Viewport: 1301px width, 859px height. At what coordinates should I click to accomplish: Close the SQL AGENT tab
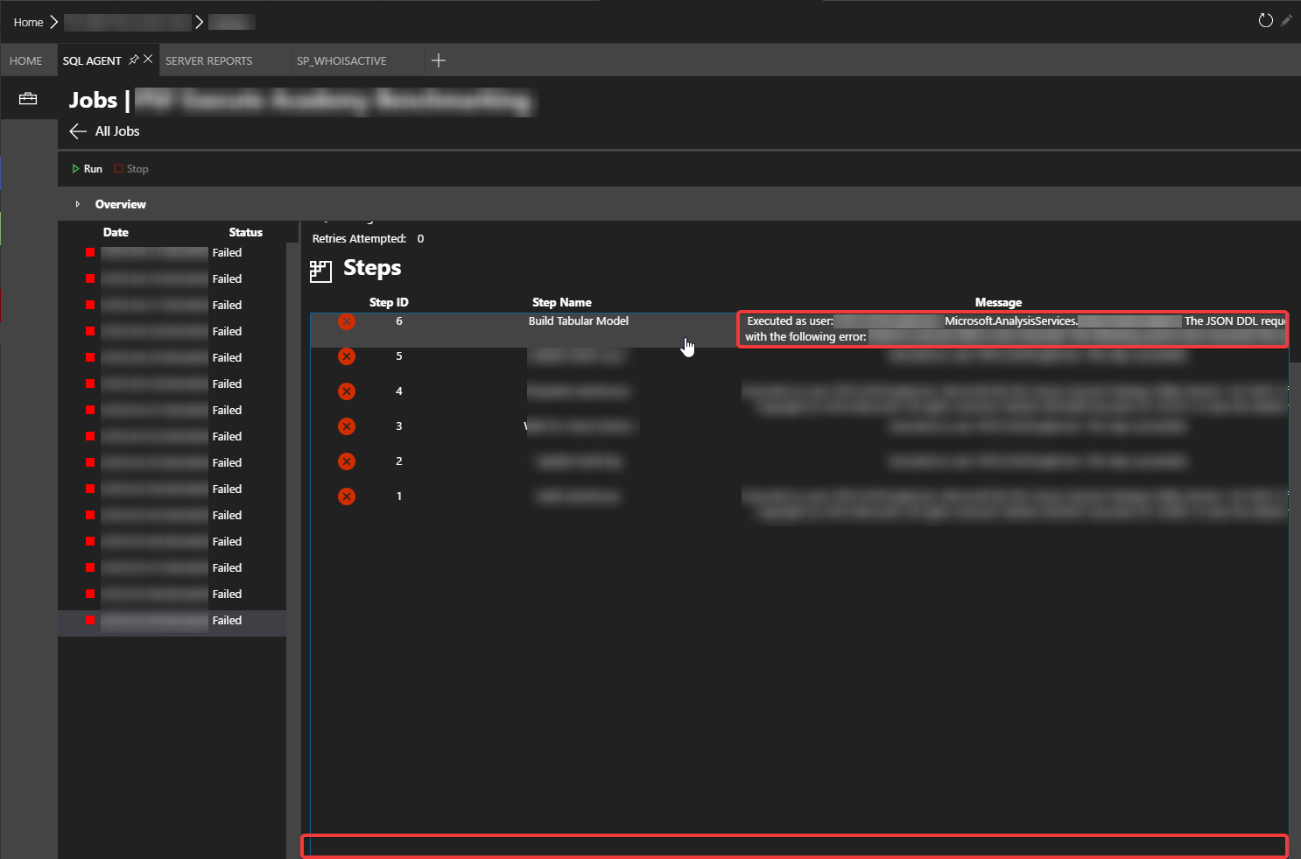[x=148, y=59]
